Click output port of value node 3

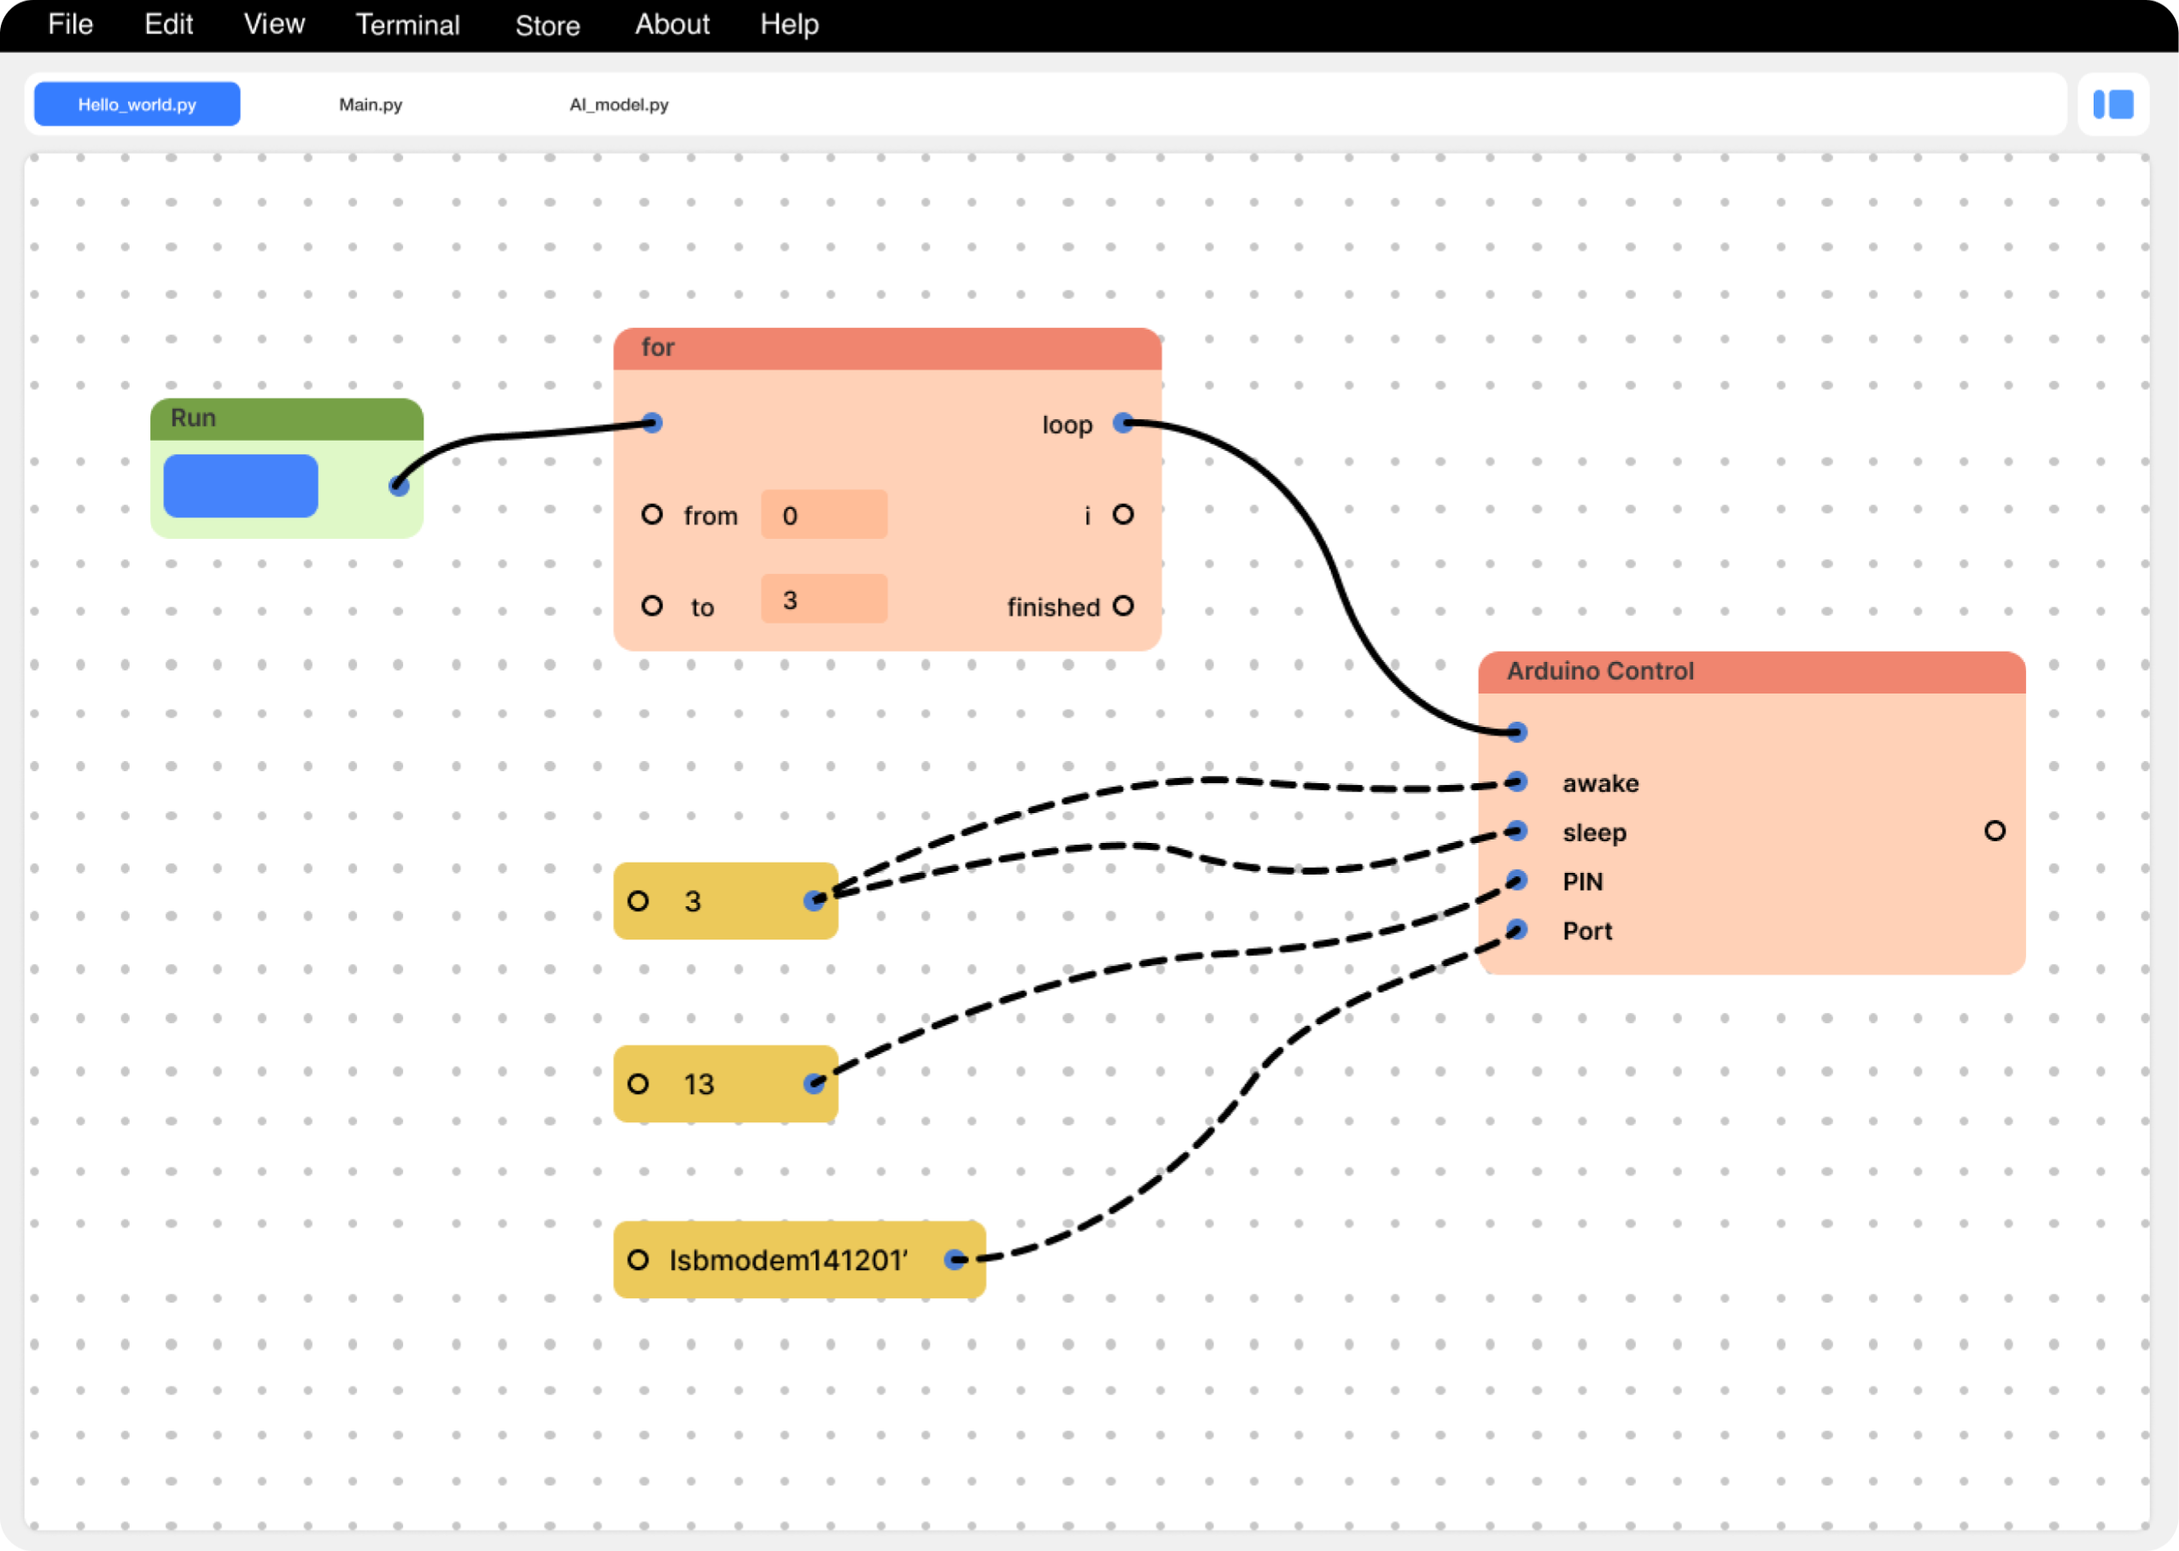pyautogui.click(x=814, y=900)
